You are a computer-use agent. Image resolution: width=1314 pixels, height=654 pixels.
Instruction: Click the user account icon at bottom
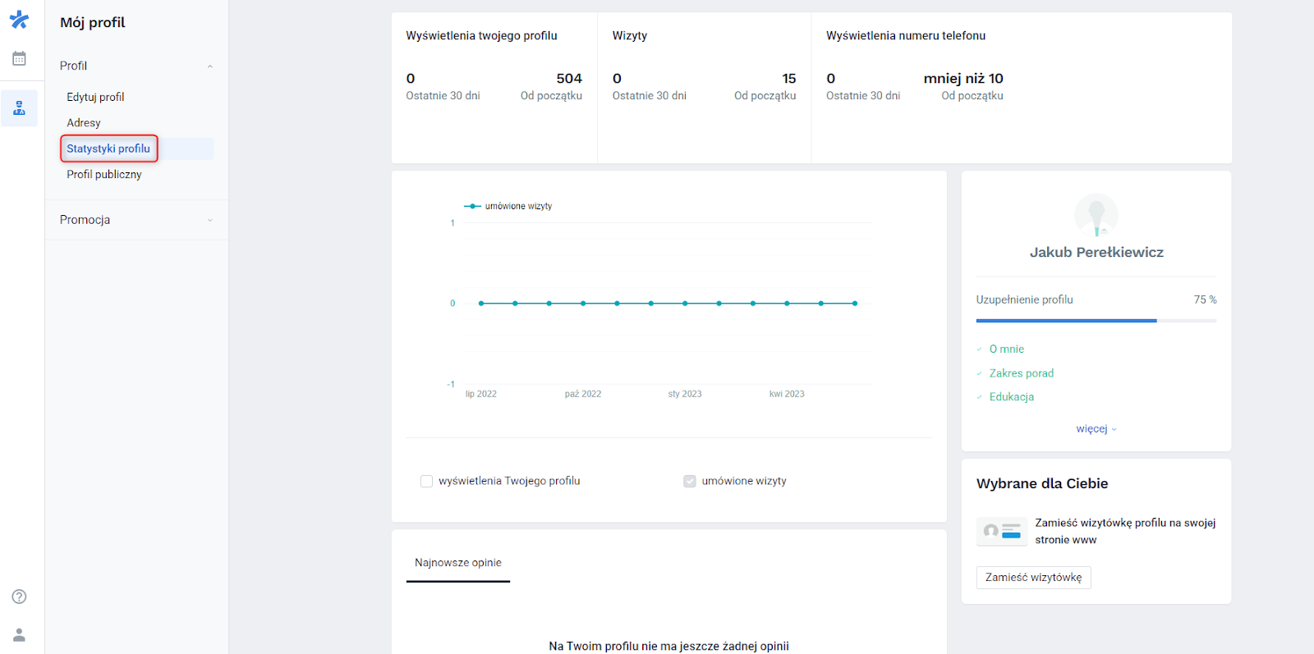click(19, 635)
